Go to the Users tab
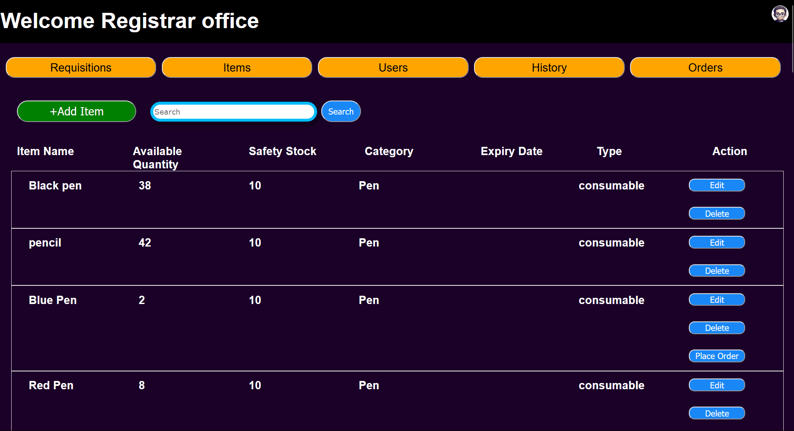 (x=393, y=67)
